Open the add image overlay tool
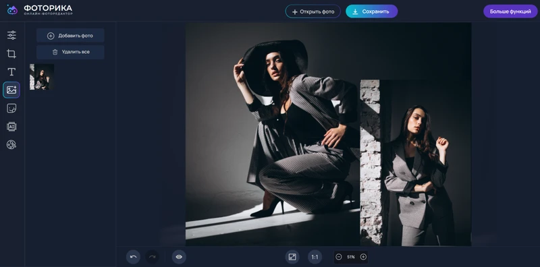 (11, 90)
